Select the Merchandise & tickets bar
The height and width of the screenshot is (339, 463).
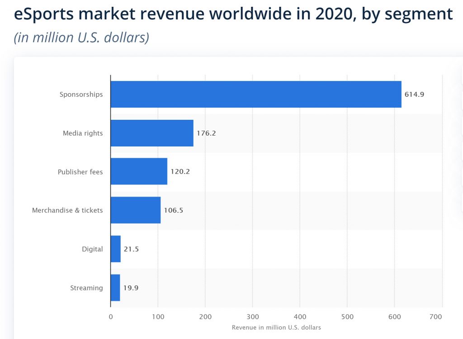[x=136, y=210]
